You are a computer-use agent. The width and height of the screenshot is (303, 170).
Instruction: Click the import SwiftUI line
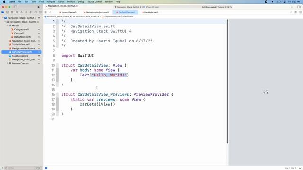pos(77,56)
